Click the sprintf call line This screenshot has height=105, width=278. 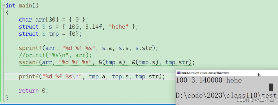tap(88, 48)
